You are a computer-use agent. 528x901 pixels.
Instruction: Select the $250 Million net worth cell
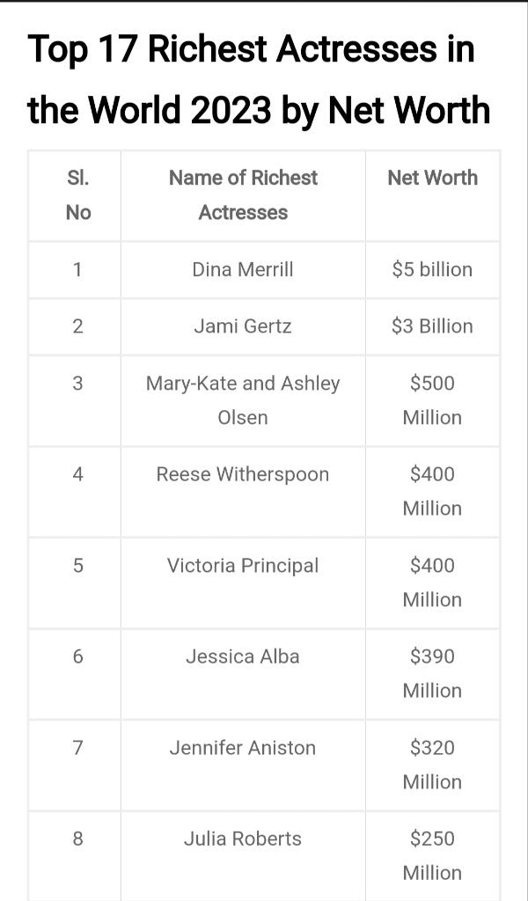pos(432,855)
